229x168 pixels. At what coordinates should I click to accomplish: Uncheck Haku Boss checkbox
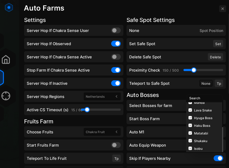(190, 125)
